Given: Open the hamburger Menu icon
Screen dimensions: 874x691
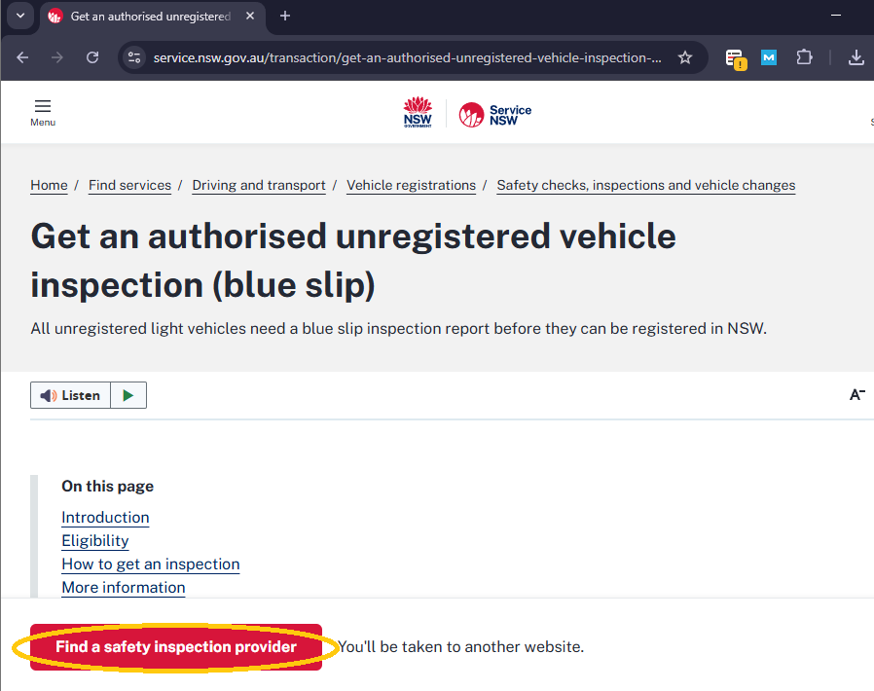Looking at the screenshot, I should (42, 111).
